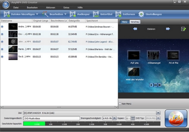The width and height of the screenshot is (189, 132).
Task: Open Einstellungen gear settings
Action: coord(141,14)
